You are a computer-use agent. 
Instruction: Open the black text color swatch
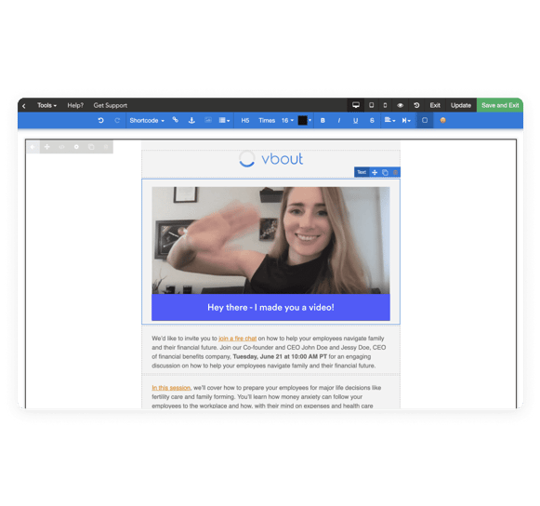tap(302, 120)
